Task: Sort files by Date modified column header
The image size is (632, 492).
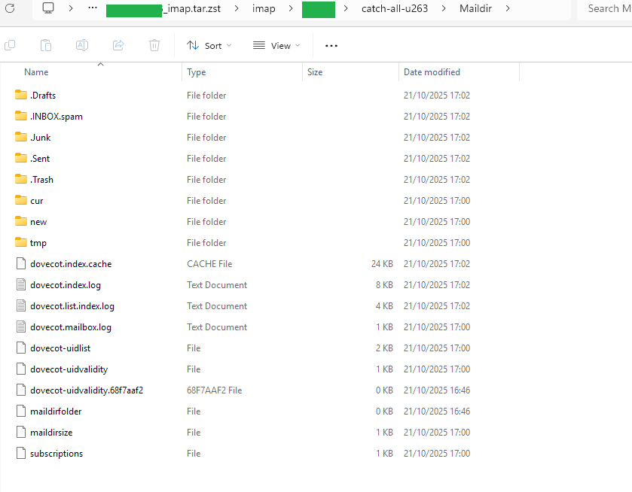Action: (432, 72)
